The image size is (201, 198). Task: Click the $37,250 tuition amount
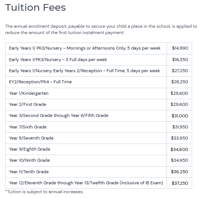click(180, 183)
